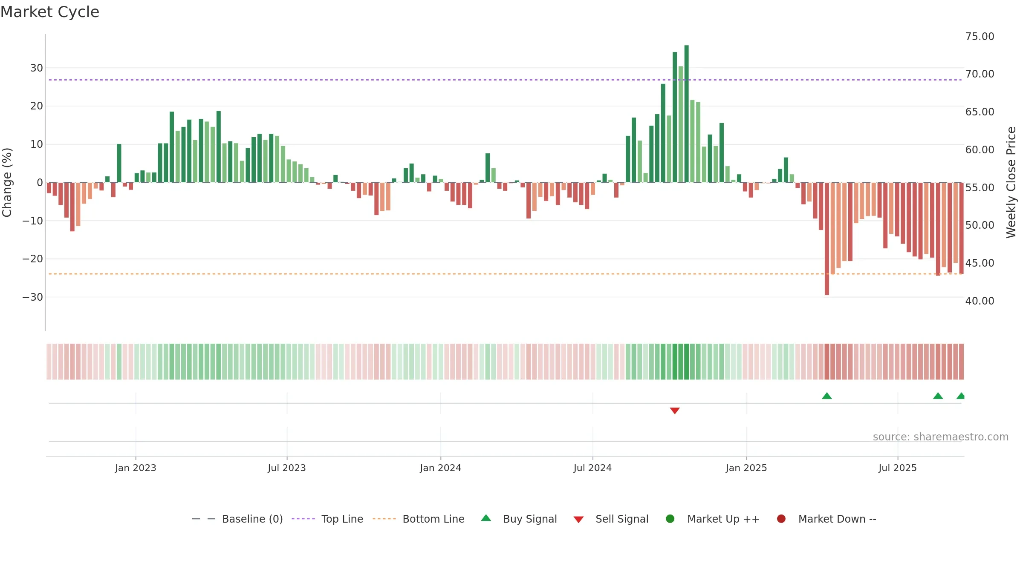Click the gray dashed Baseline legend swatch
Screen dimensions: 1023x575
pos(204,519)
